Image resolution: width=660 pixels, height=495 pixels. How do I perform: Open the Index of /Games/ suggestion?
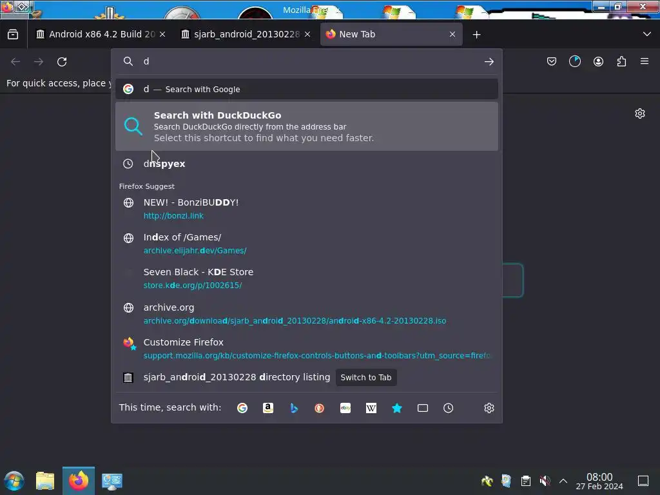(306, 244)
